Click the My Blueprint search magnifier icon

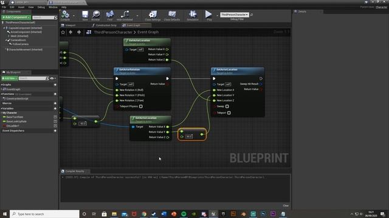coord(47,78)
